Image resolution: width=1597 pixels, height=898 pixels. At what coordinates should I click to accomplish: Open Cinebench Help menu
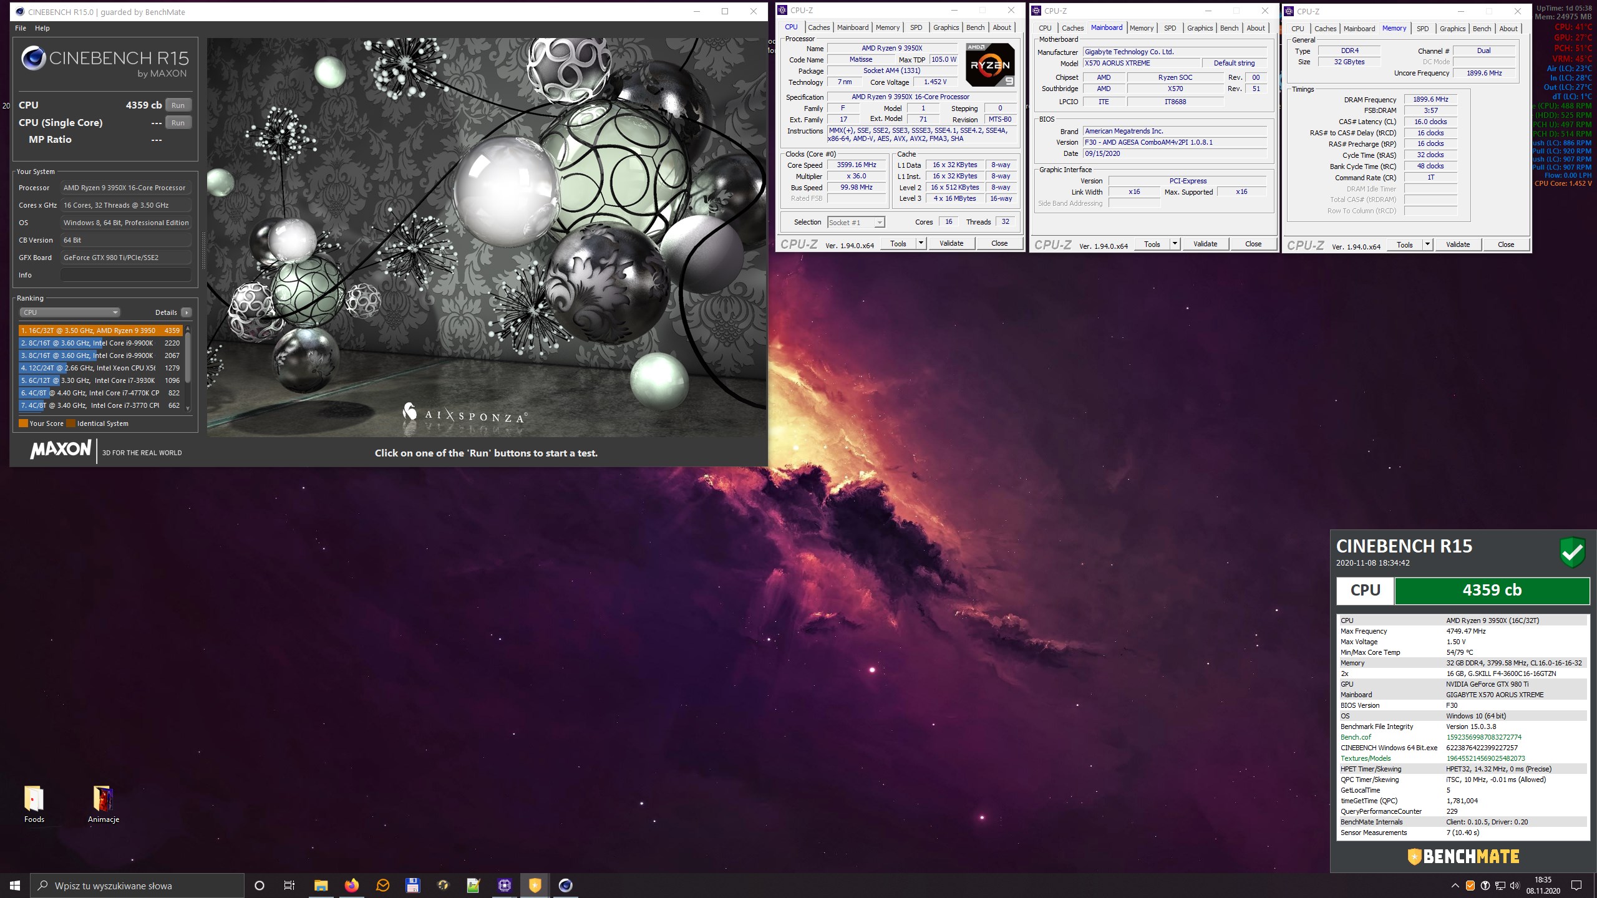pyautogui.click(x=42, y=28)
